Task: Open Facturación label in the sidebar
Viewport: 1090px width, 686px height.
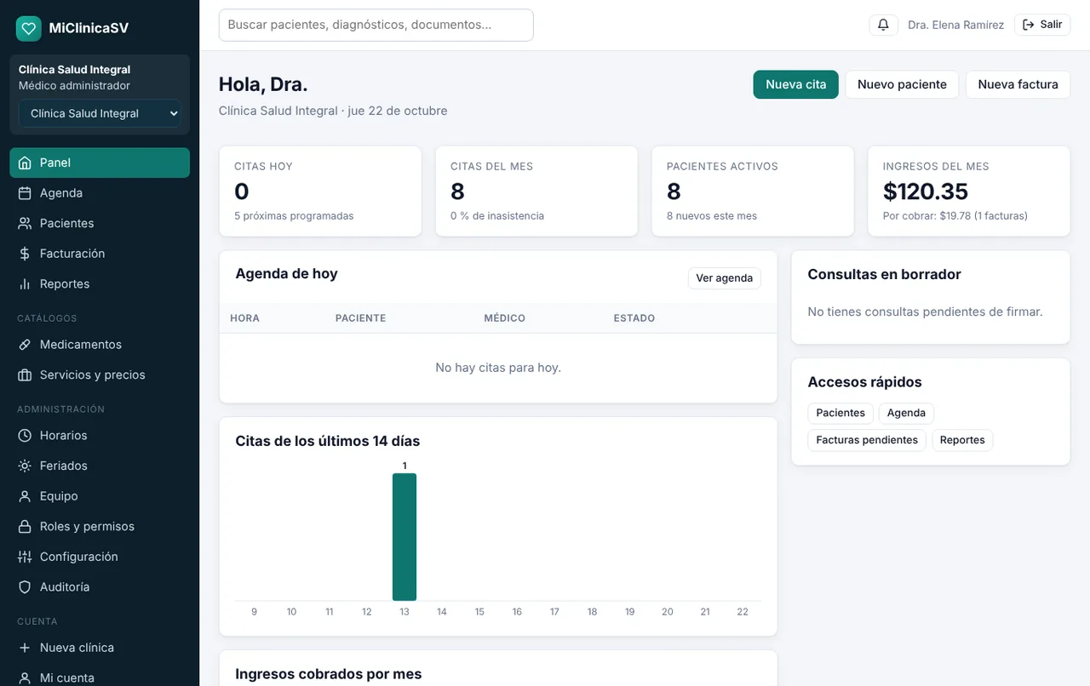Action: point(72,254)
